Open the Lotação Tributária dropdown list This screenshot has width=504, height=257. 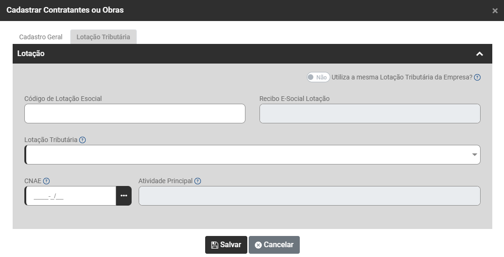click(474, 155)
